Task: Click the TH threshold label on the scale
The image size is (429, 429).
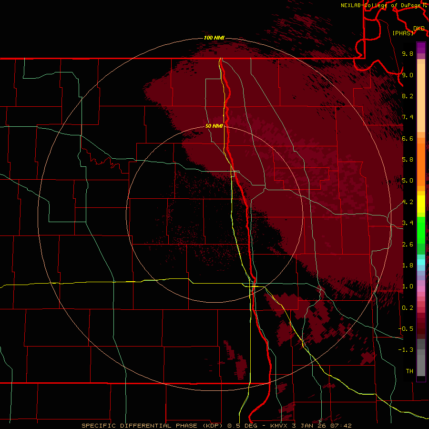Action: 409,371
